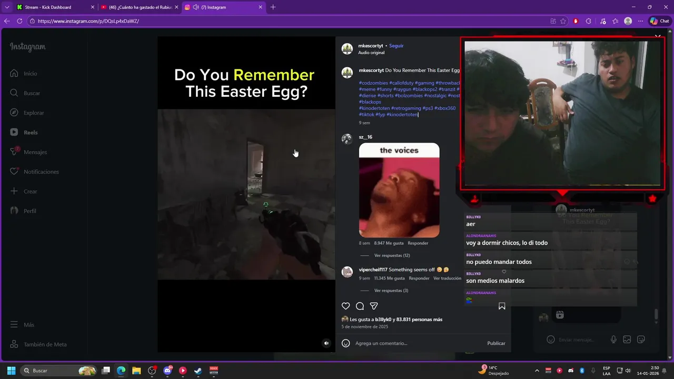Share the post with the paper plane icon
Image resolution: width=674 pixels, height=379 pixels.
coord(374,306)
